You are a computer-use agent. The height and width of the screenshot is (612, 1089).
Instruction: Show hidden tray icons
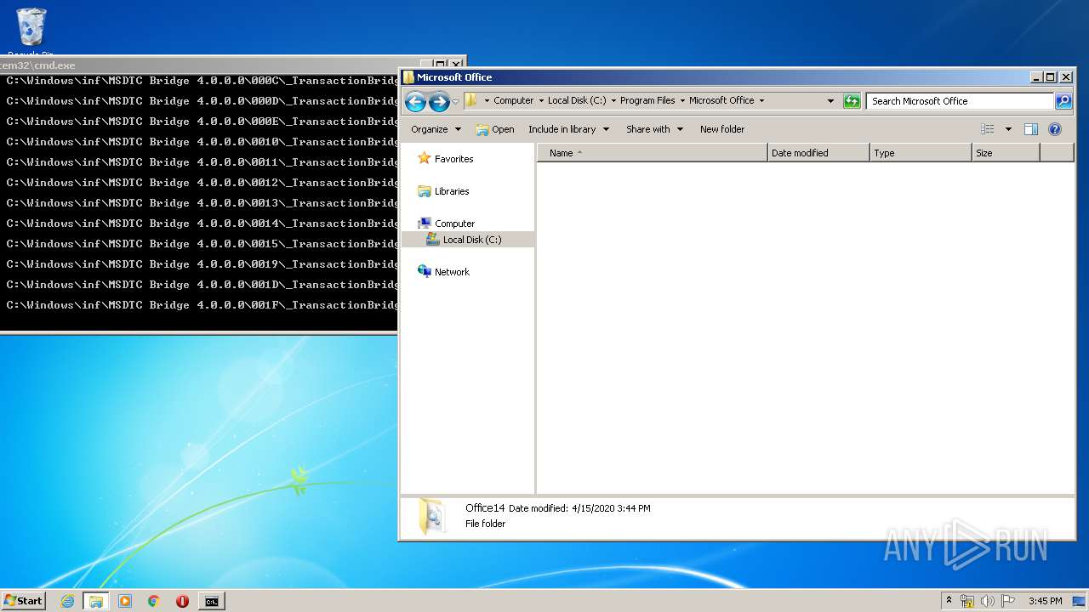tap(949, 601)
